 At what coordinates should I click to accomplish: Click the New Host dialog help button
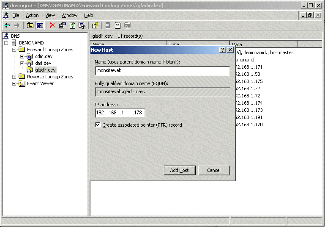[223, 50]
